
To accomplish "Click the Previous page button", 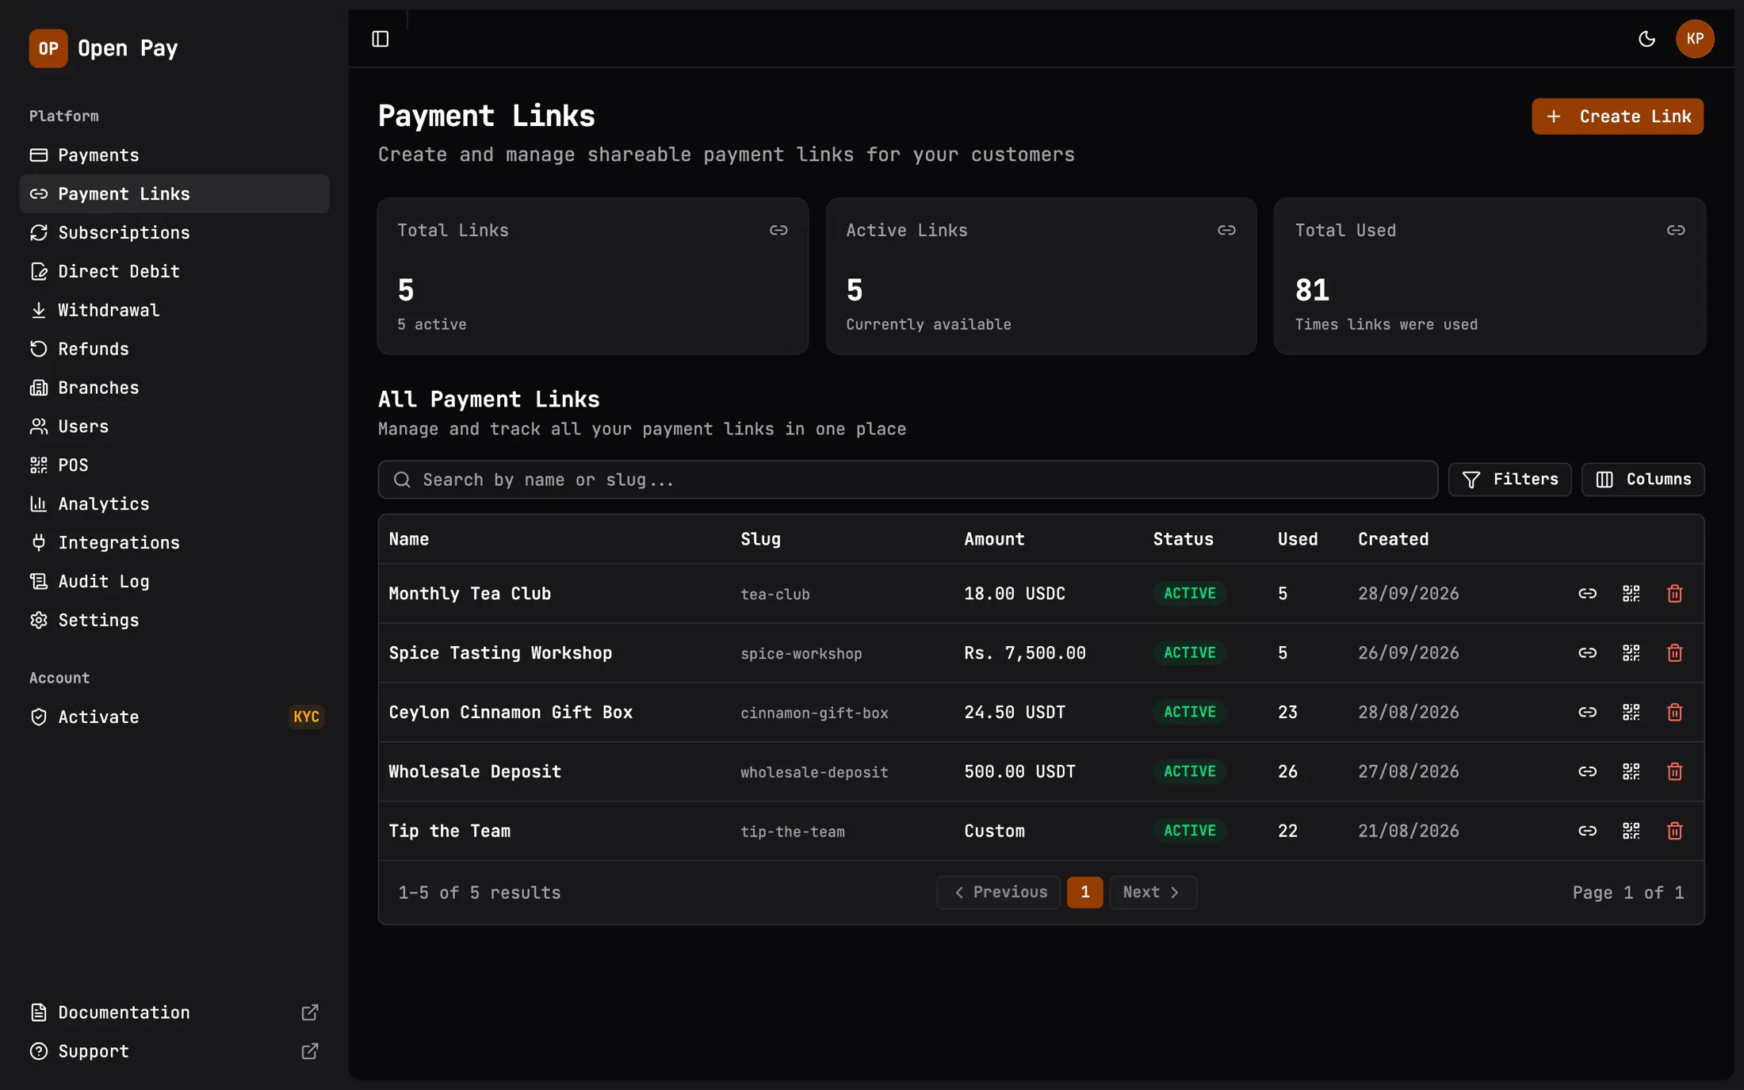I will [998, 893].
